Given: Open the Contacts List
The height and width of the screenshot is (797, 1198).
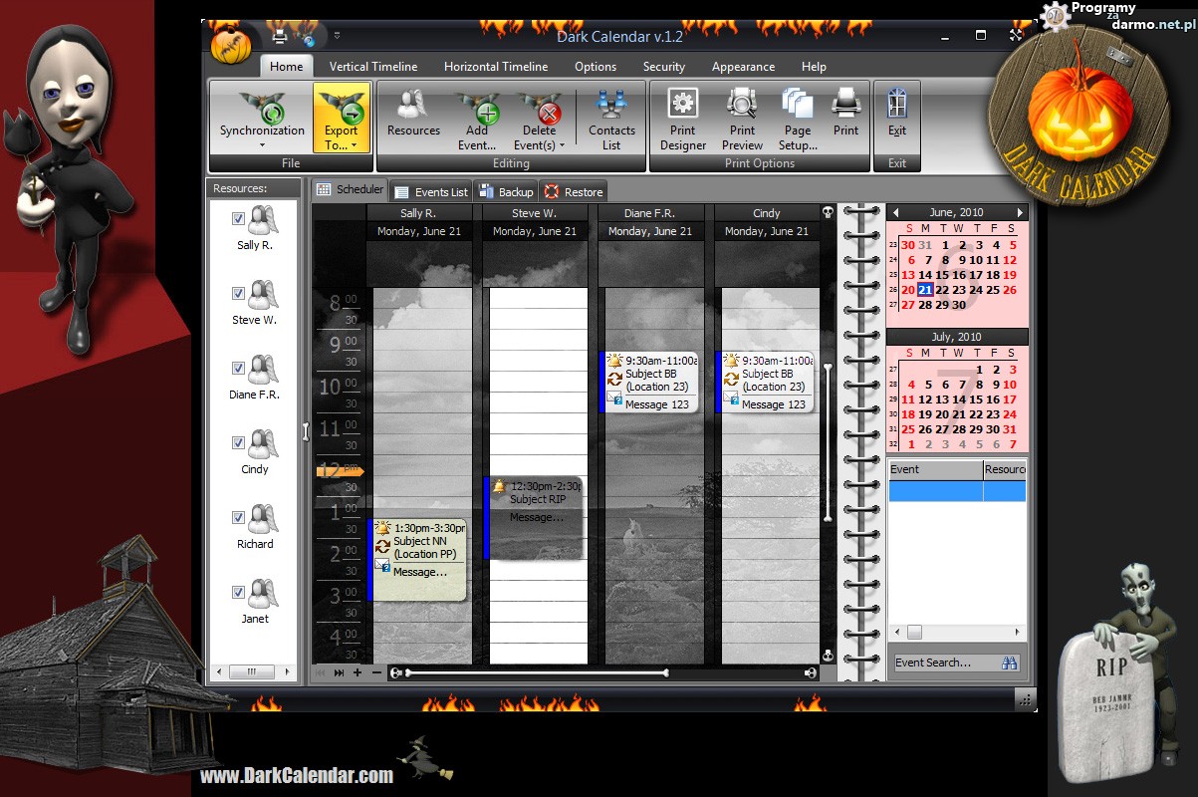Looking at the screenshot, I should (x=611, y=108).
